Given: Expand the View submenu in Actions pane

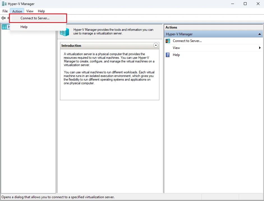Looking at the screenshot, I should coord(260,48).
